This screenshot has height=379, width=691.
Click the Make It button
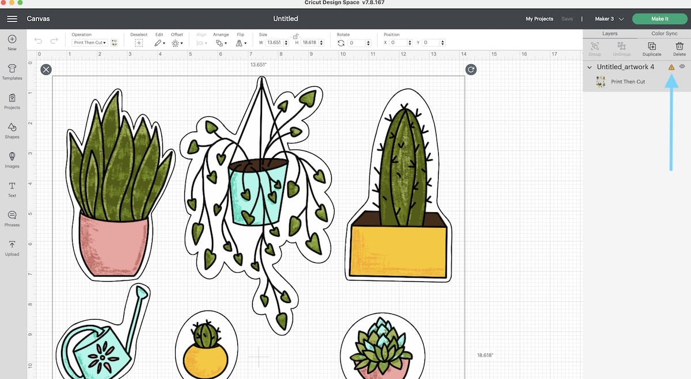[x=659, y=19]
